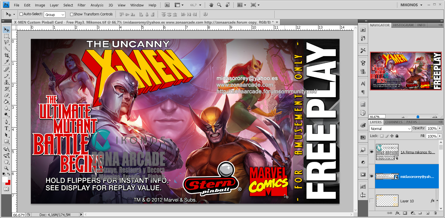The width and height of the screenshot is (445, 218).
Task: Click the add layer style fx button
Action: click(397, 213)
